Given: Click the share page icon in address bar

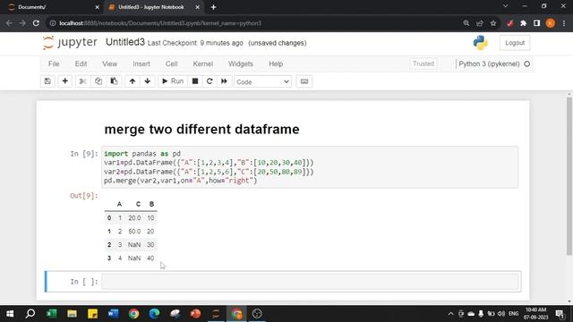Looking at the screenshot, I should tap(480, 23).
